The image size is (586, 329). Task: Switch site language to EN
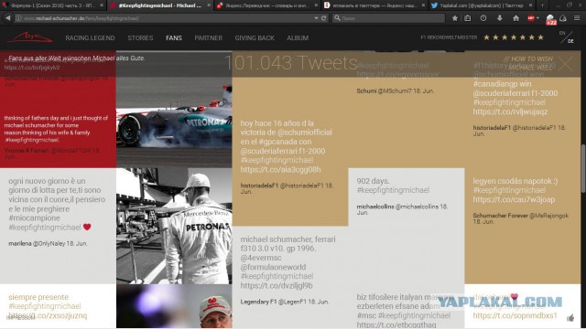point(562,33)
